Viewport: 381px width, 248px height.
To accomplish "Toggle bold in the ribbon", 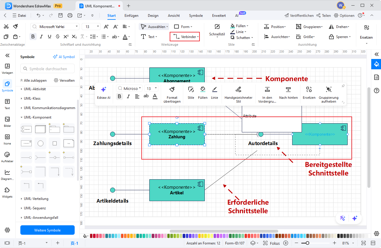I will tap(33, 37).
